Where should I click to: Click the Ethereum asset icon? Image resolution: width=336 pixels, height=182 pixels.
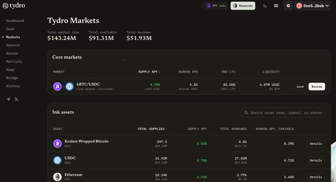tap(57, 177)
